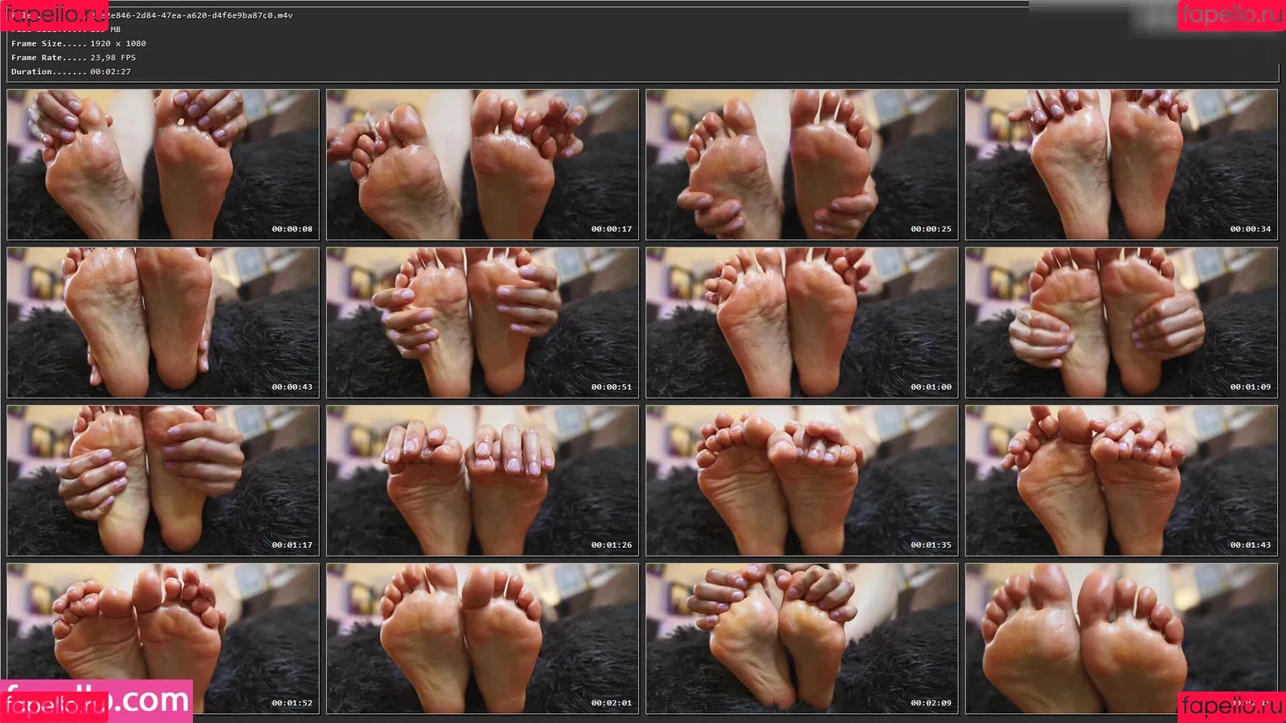
Task: Click the Duration 00:02:27 text
Action: tap(71, 71)
